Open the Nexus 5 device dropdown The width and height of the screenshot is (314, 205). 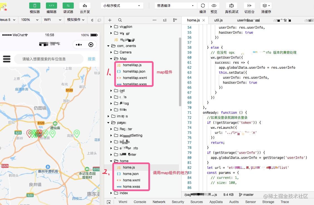coord(8,20)
